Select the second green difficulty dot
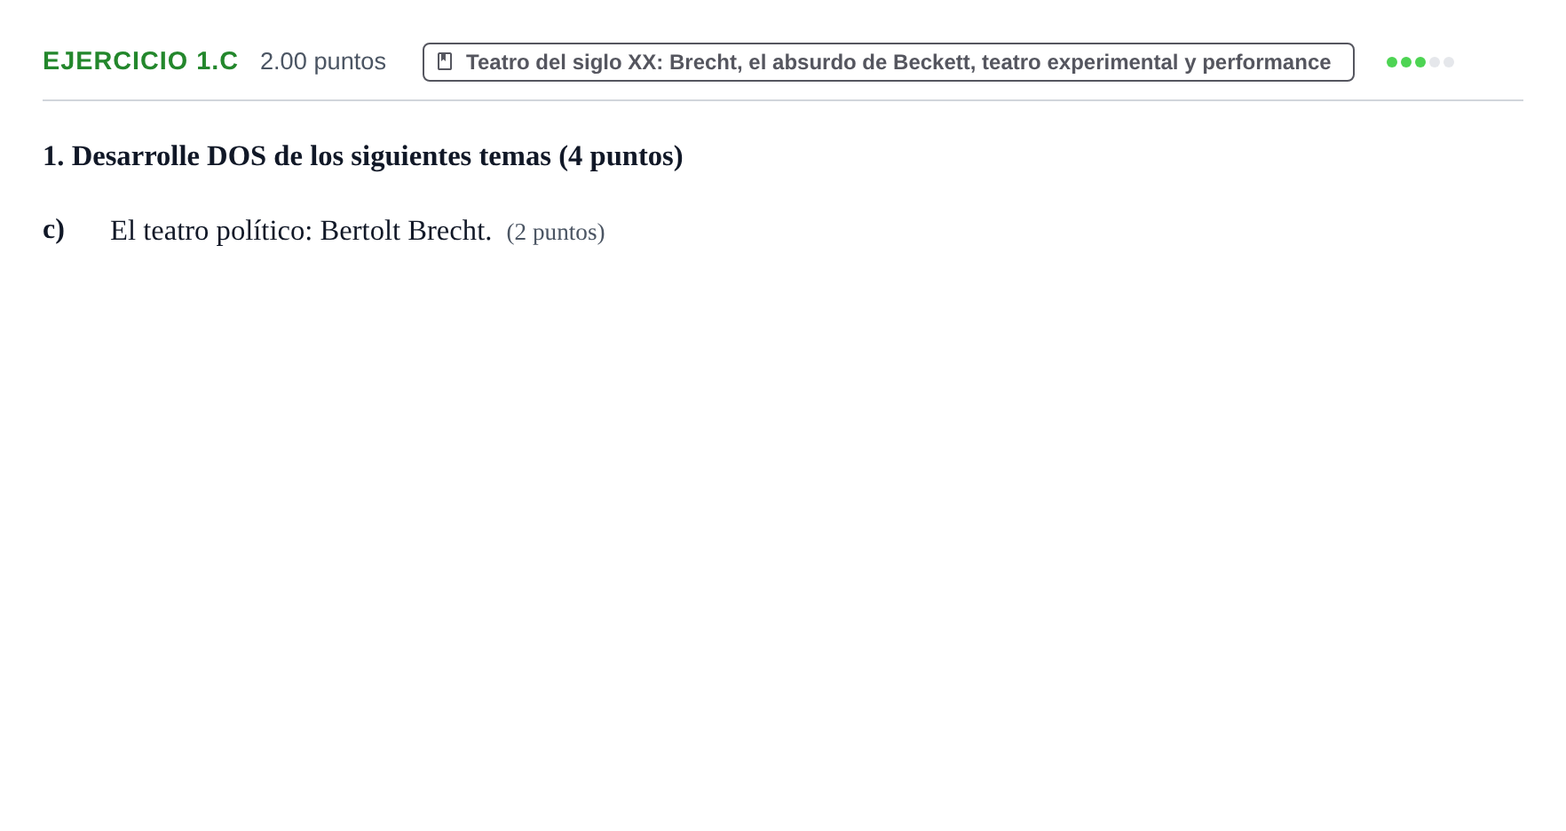 point(1406,62)
